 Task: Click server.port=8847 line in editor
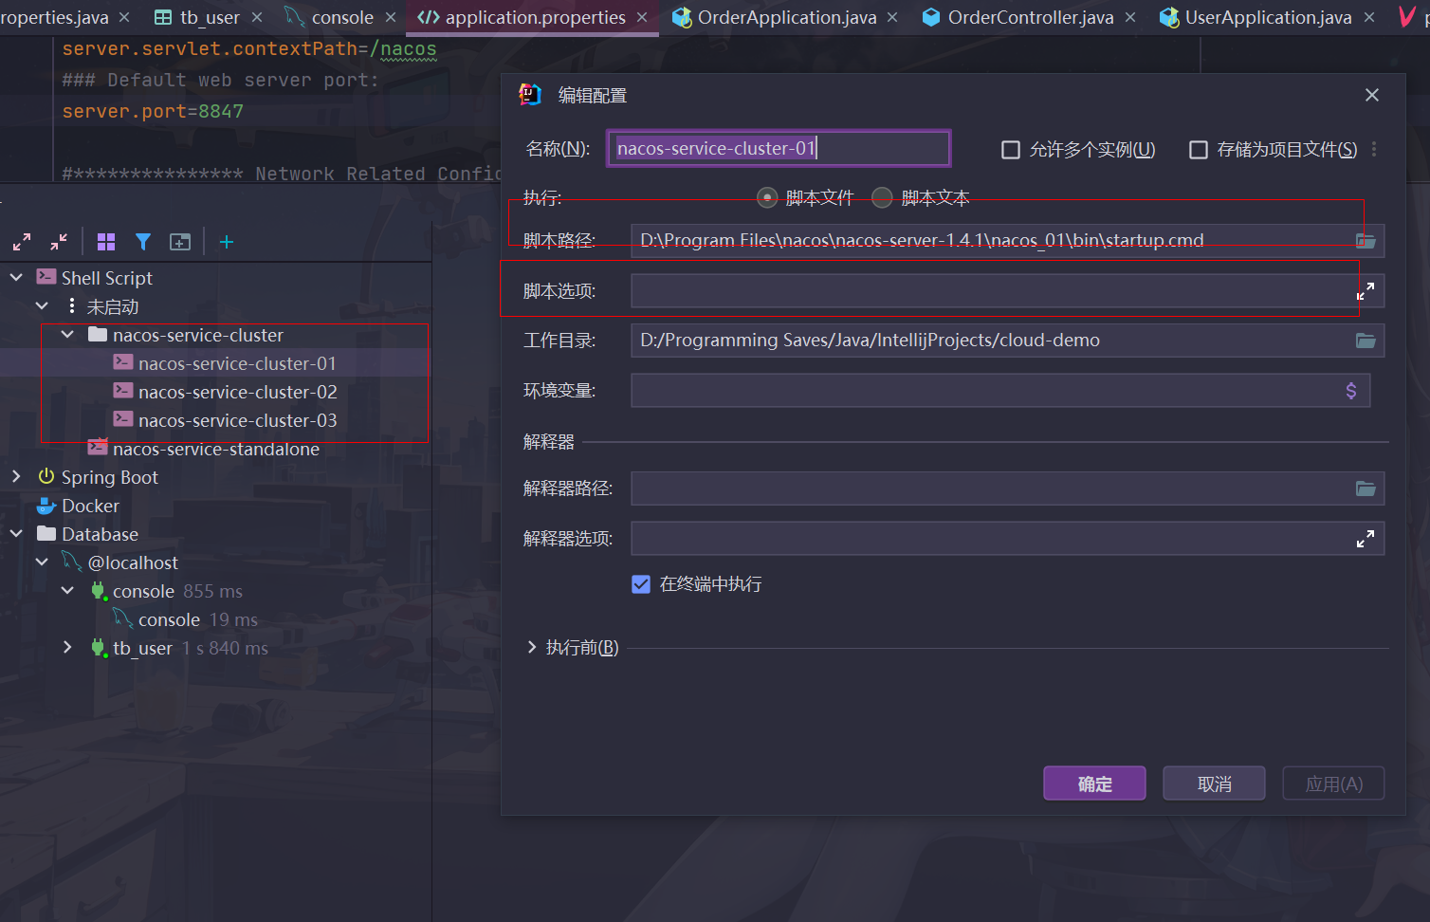click(153, 112)
